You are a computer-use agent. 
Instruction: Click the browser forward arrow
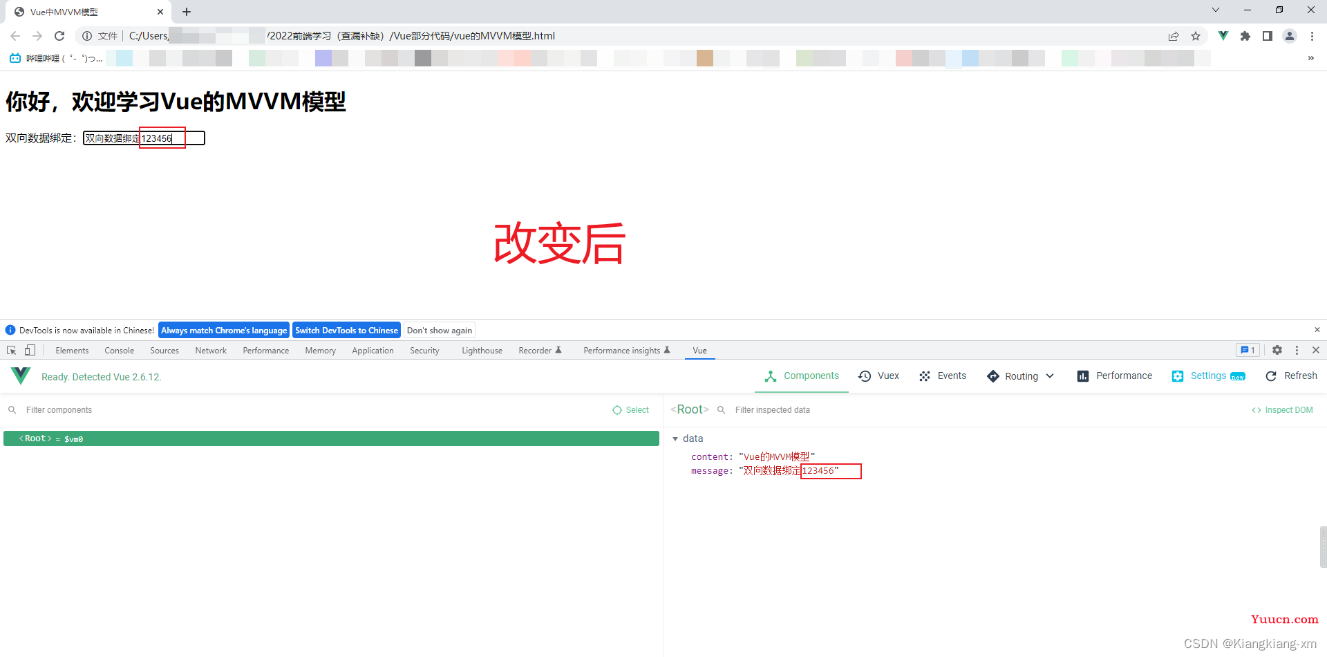click(x=37, y=36)
